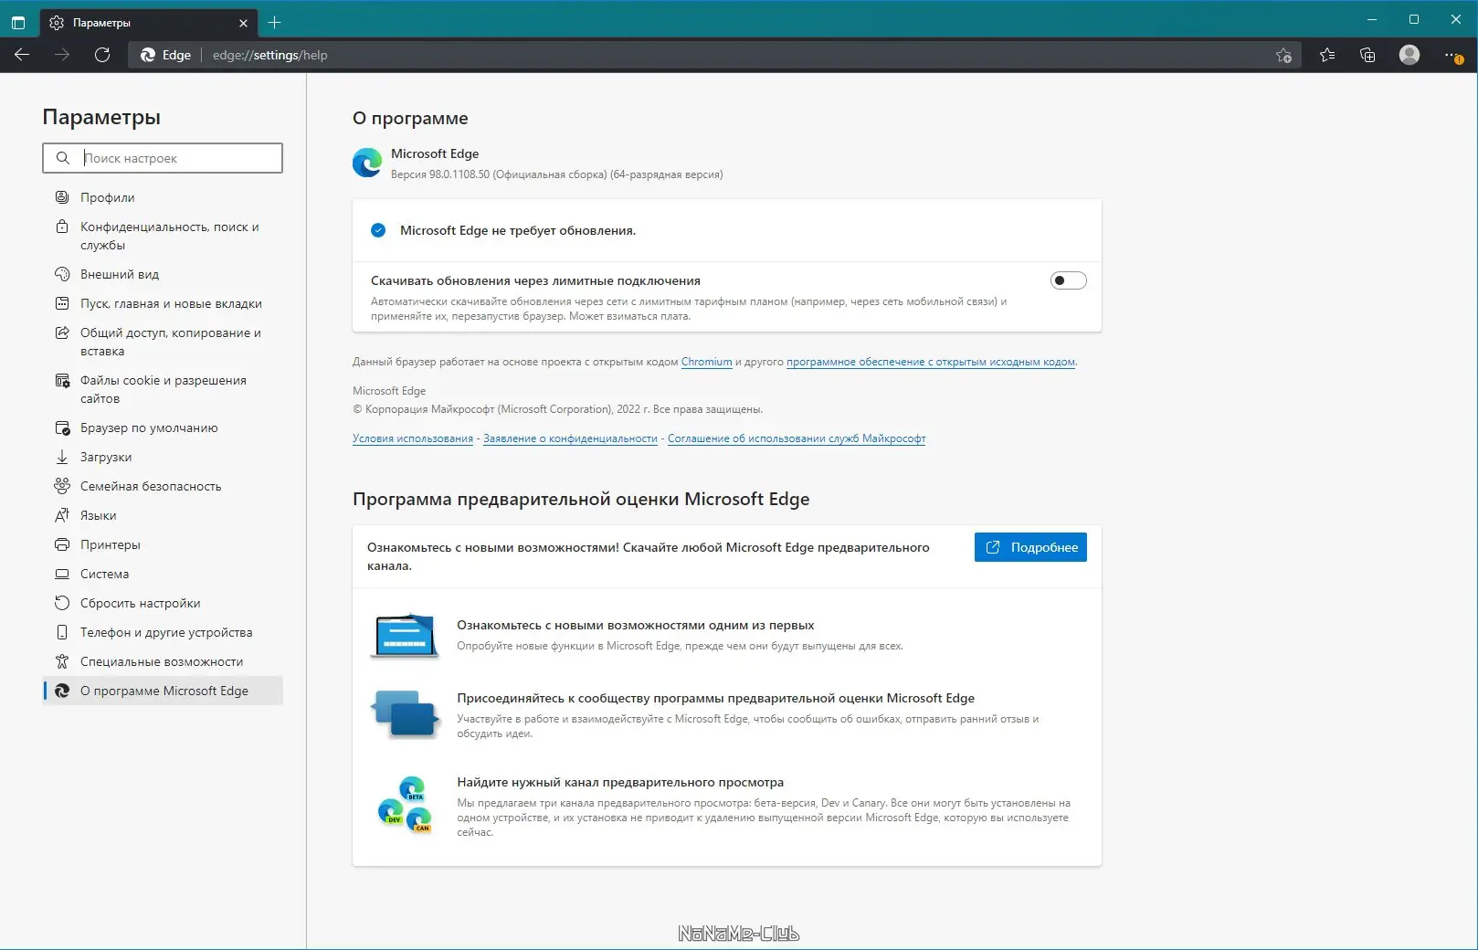Open Файлы cookie и разрешения сайтов
This screenshot has width=1478, height=950.
163,389
